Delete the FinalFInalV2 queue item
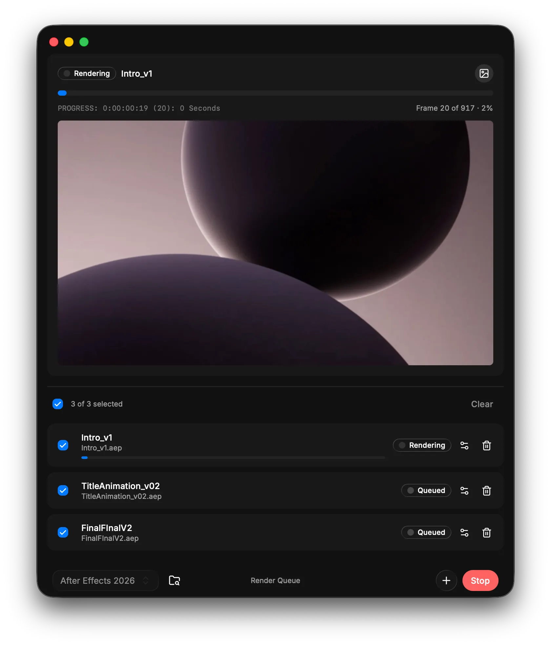Image resolution: width=551 pixels, height=646 pixels. 486,532
